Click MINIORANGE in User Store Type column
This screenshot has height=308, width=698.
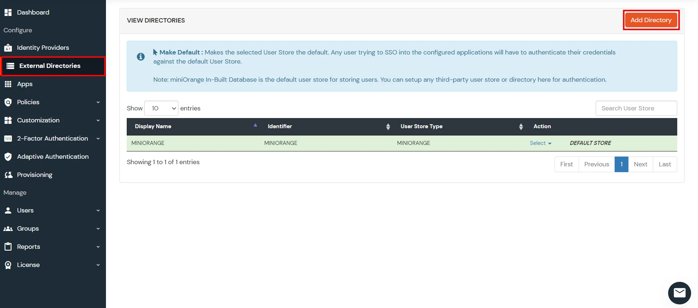[414, 143]
